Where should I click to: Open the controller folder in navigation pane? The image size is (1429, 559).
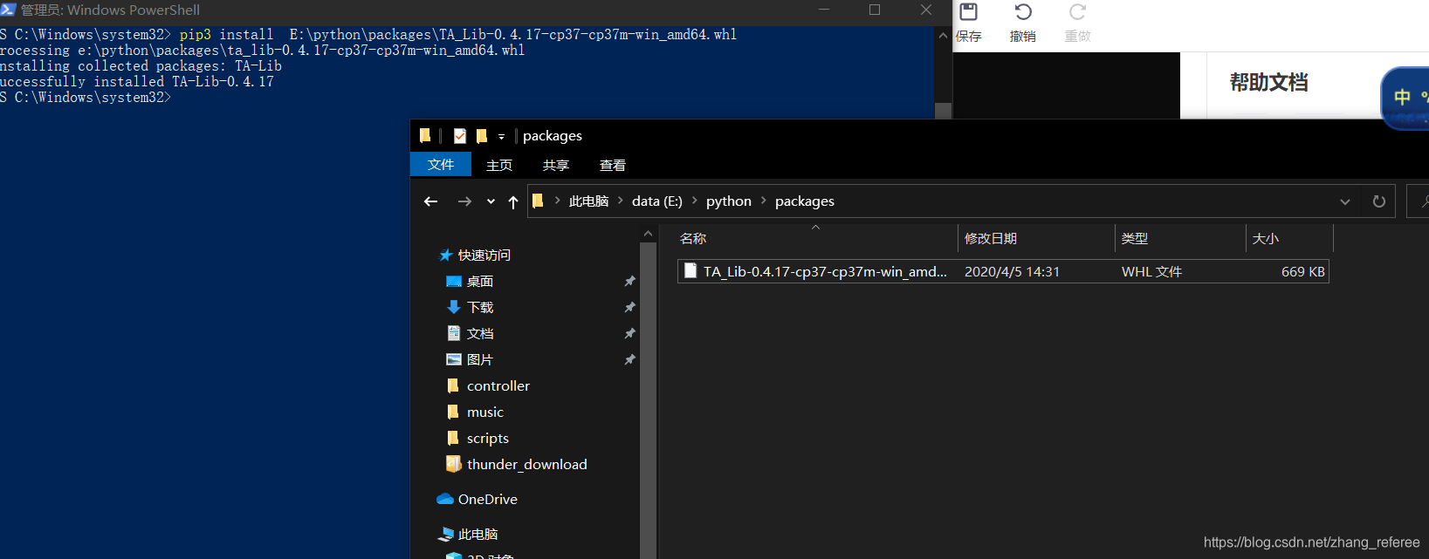click(498, 386)
